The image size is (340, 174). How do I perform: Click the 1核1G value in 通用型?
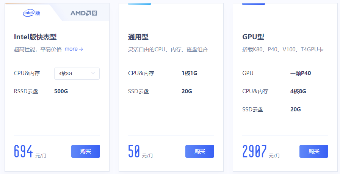point(189,73)
